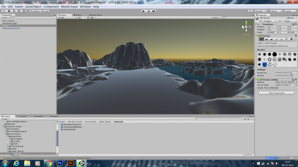Open Photoshop from the Windows taskbar

coord(60,163)
